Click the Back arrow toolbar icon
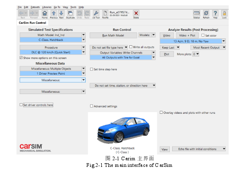Screen dimensions: 246x171 coord(21,13)
